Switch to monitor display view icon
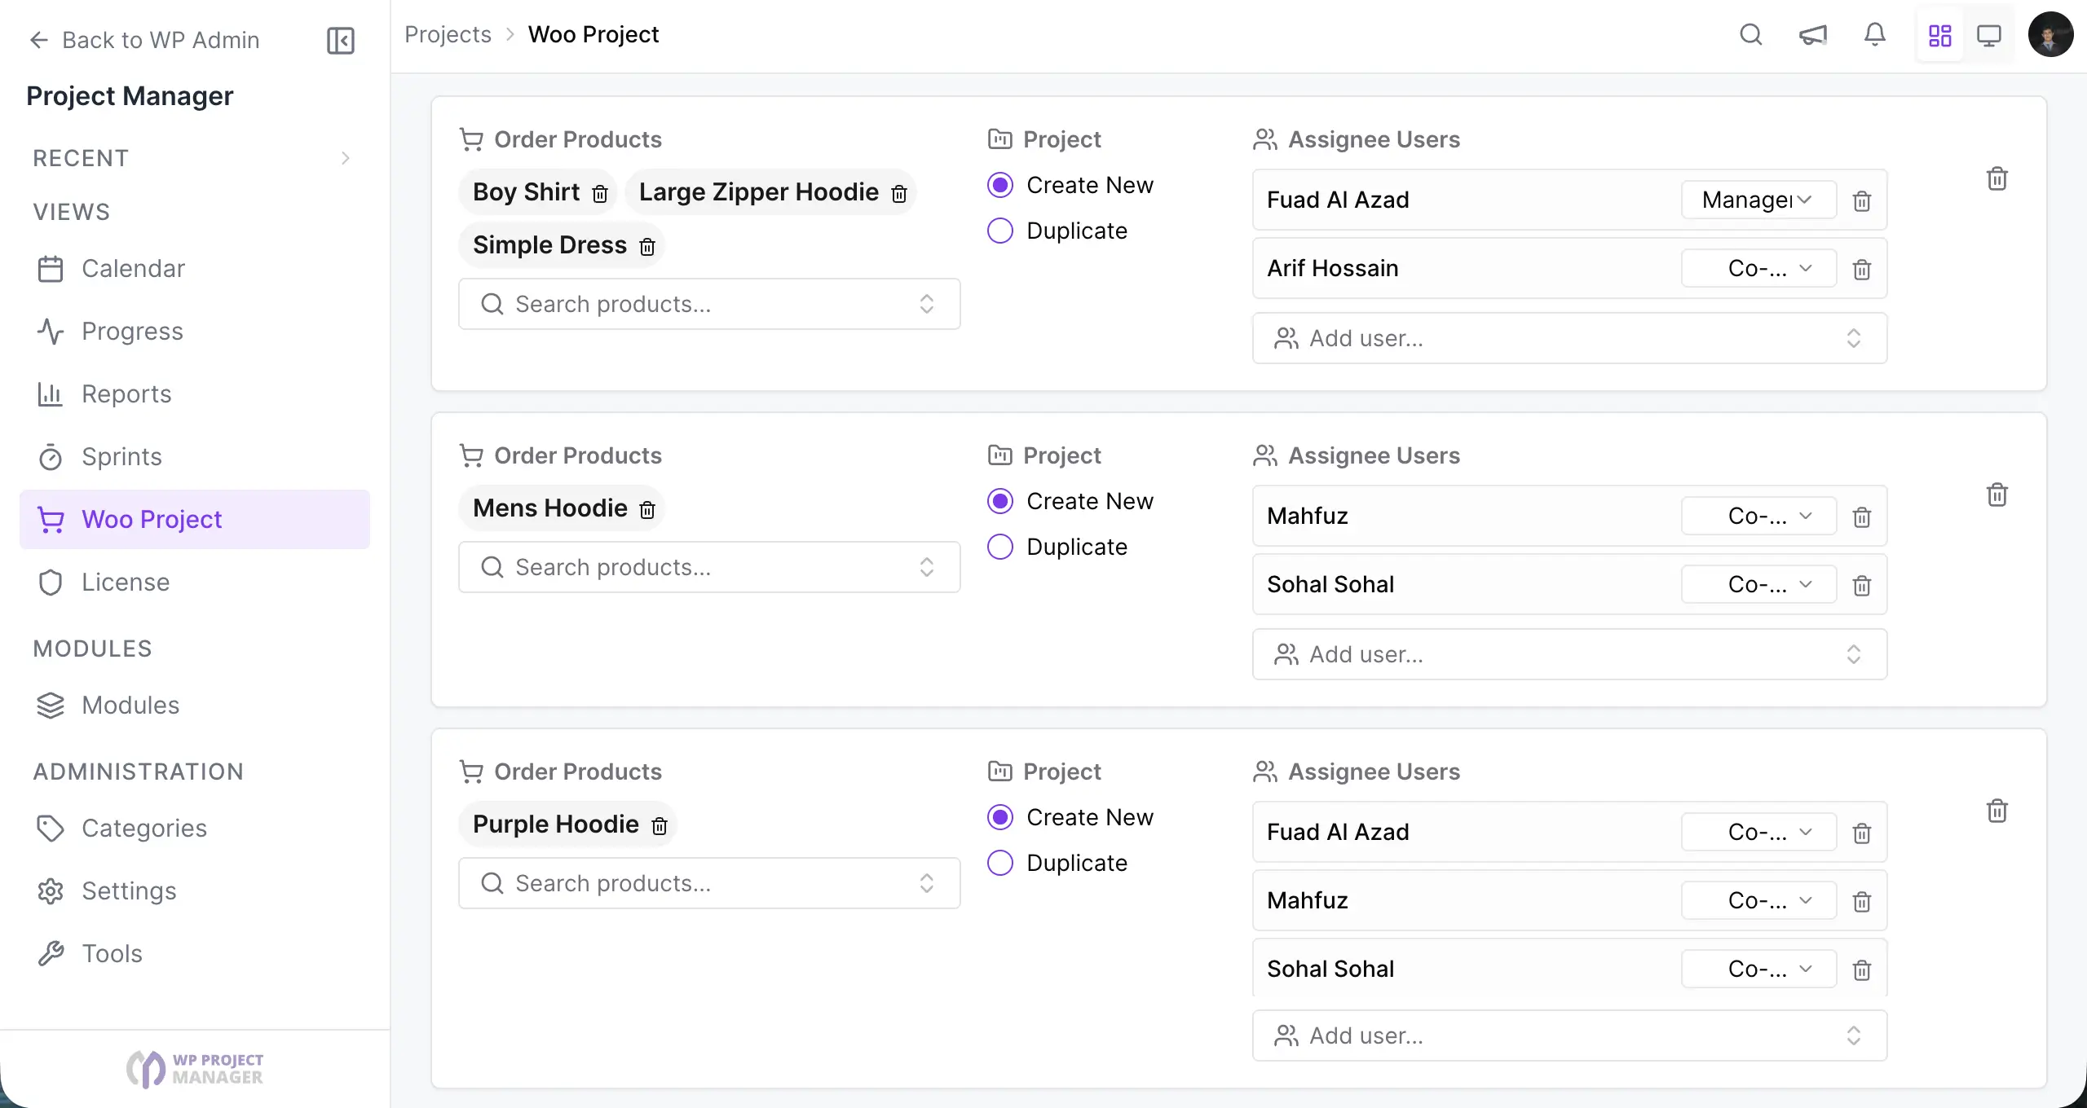Image resolution: width=2087 pixels, height=1108 pixels. [1988, 36]
